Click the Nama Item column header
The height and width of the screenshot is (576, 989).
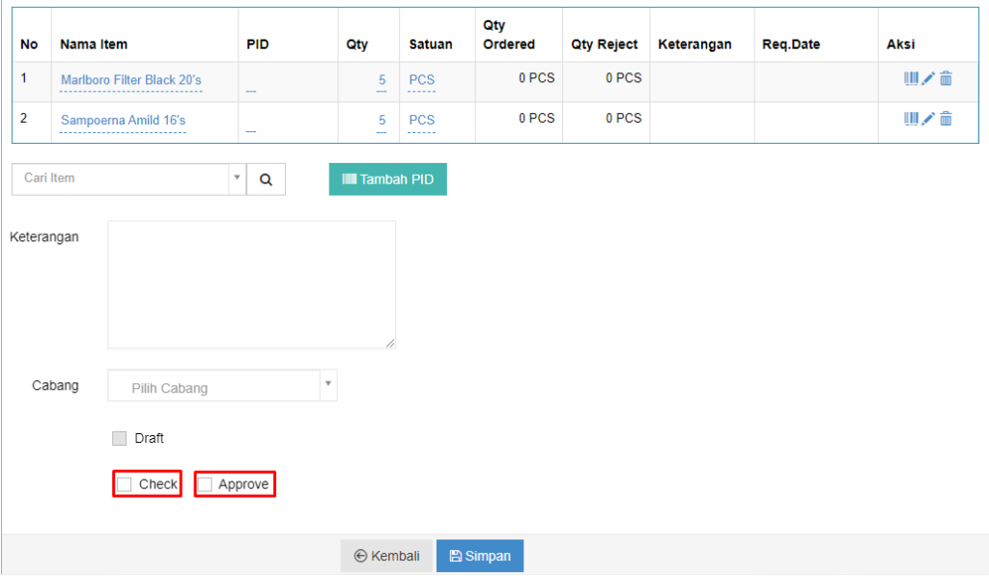94,42
